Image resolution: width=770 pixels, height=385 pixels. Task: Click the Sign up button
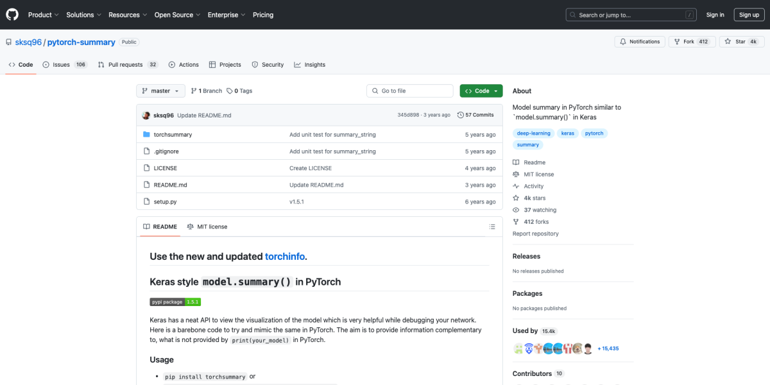[749, 14]
